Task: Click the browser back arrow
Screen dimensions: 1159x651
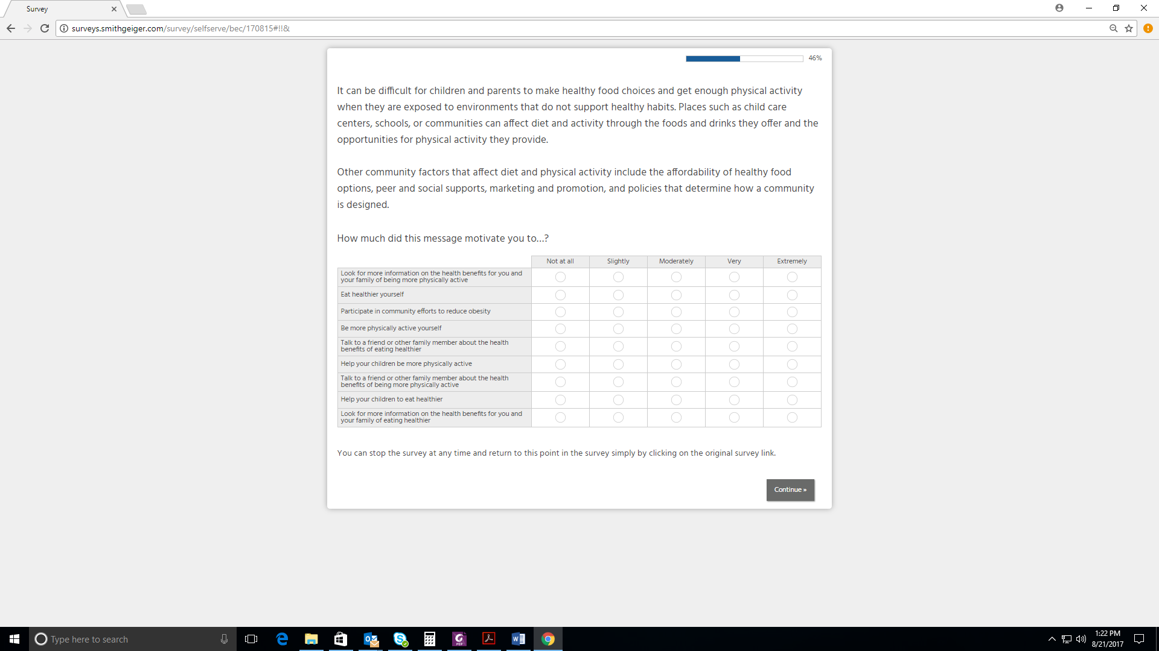Action: [11, 28]
